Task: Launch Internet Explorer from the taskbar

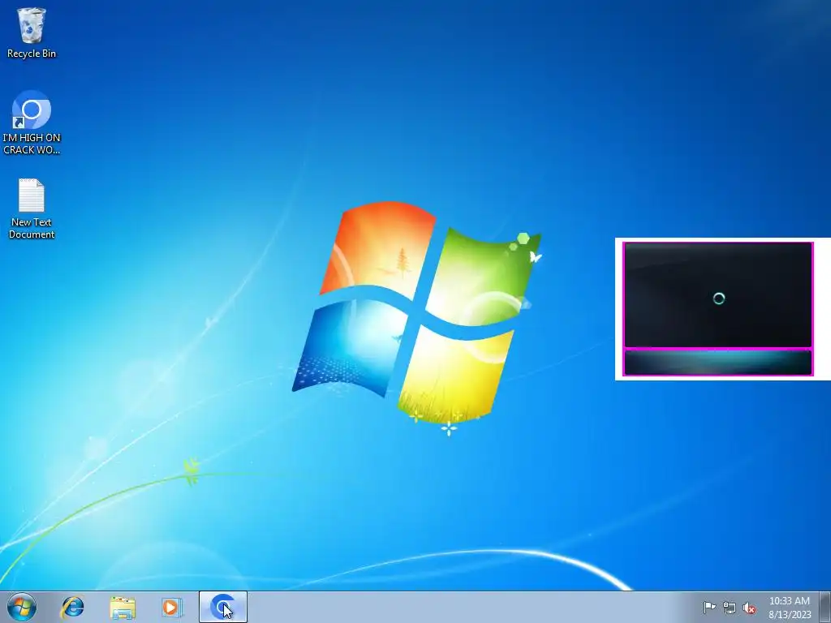Action: pyautogui.click(x=72, y=607)
